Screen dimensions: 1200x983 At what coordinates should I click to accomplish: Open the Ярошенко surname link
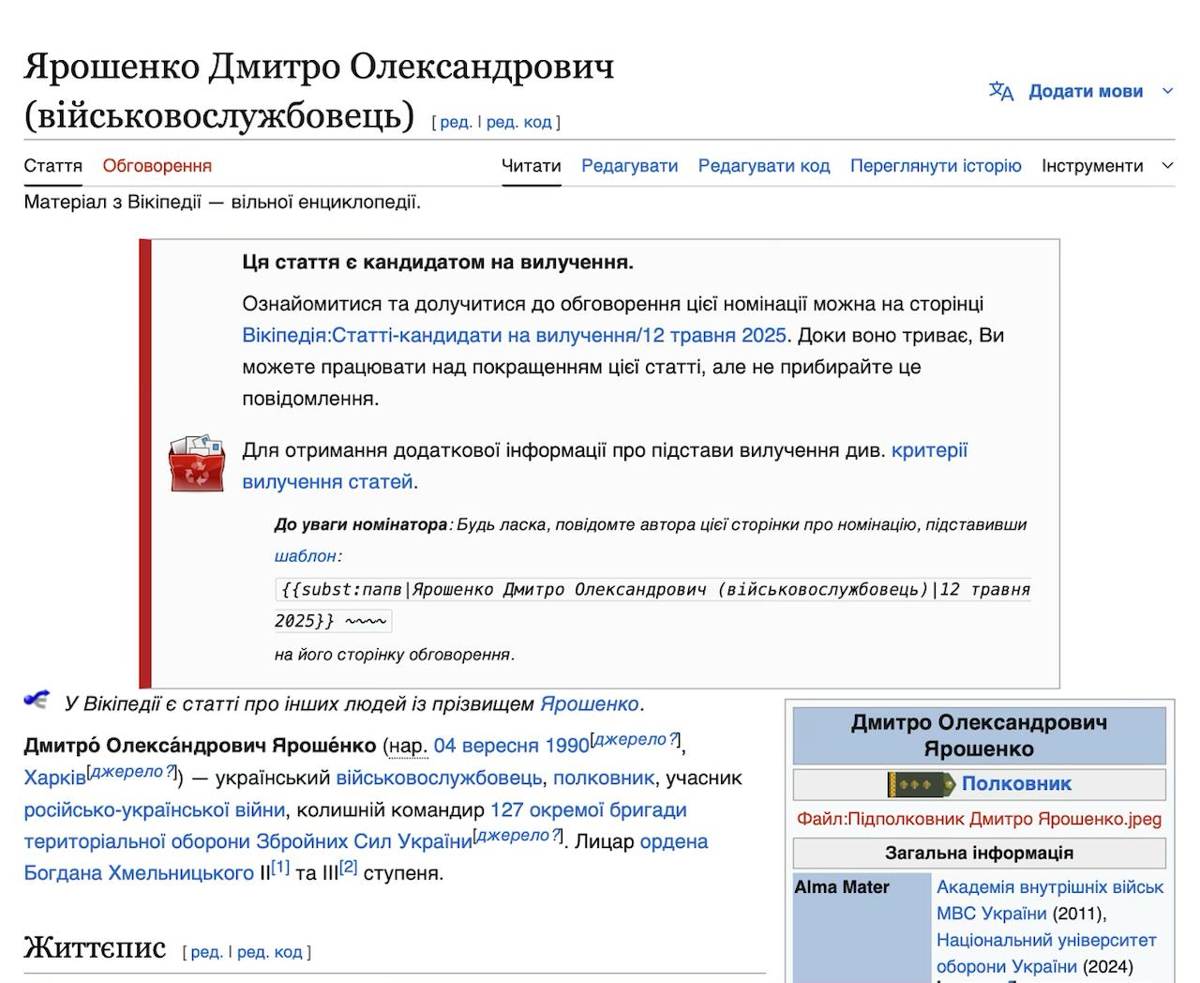coord(590,703)
